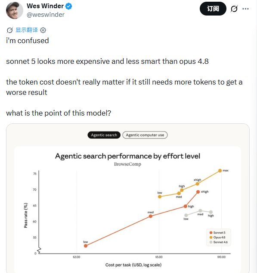Click the Sonnet 4.6 med data point

click(x=200, y=210)
